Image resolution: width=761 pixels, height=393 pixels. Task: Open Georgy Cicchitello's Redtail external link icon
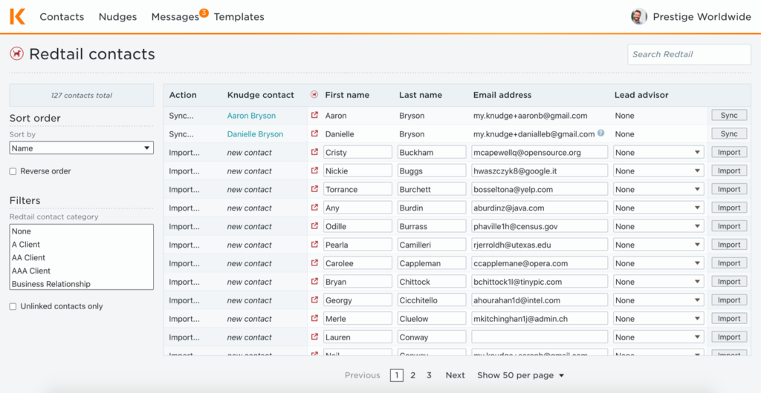[314, 300]
